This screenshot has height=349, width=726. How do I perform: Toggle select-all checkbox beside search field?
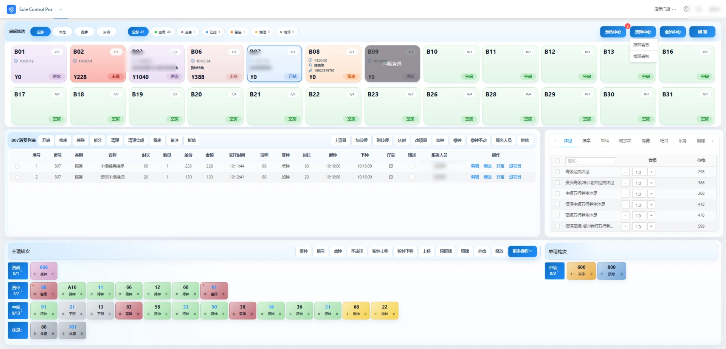557,161
